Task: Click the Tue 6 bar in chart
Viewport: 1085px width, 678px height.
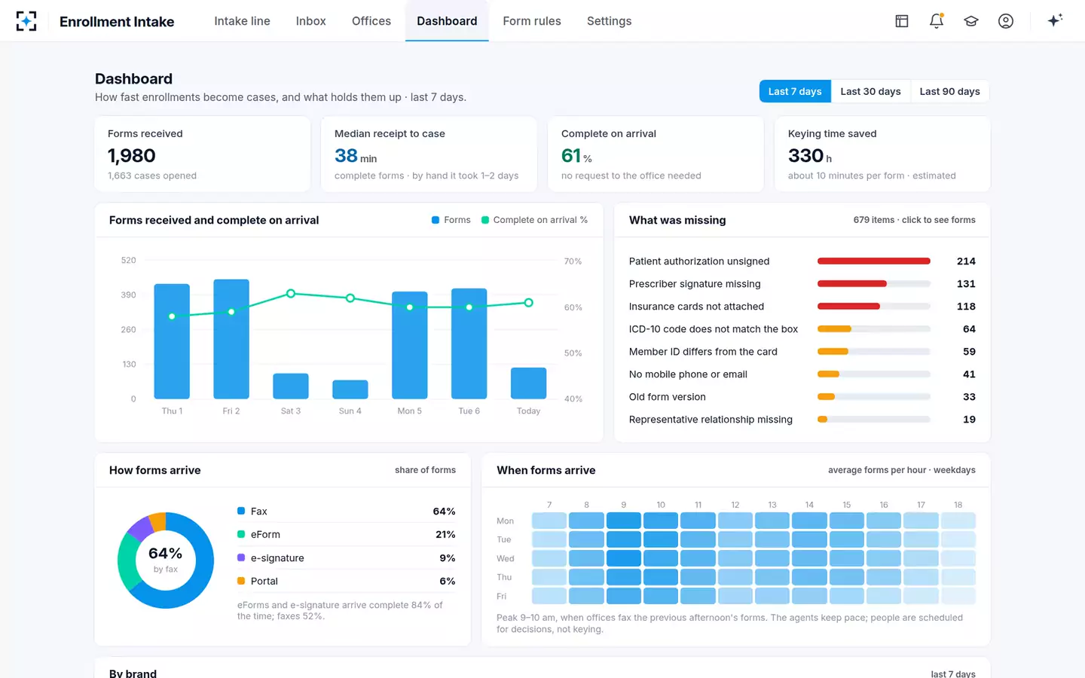Action: click(469, 344)
